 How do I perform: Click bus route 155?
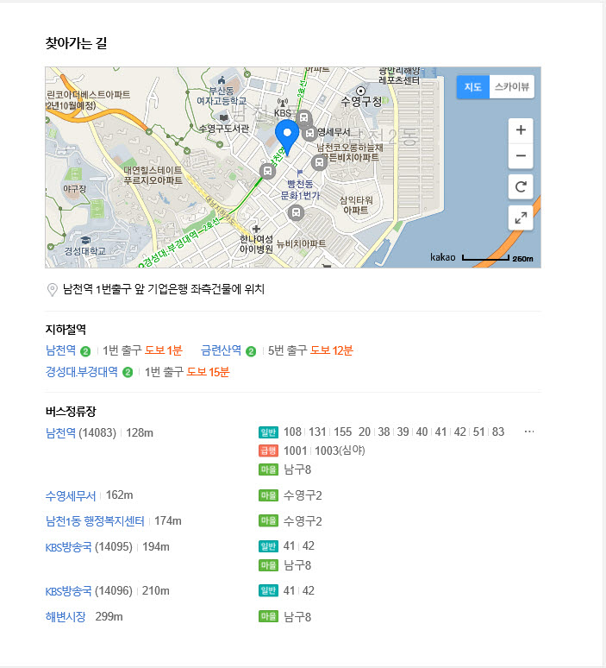(x=342, y=432)
